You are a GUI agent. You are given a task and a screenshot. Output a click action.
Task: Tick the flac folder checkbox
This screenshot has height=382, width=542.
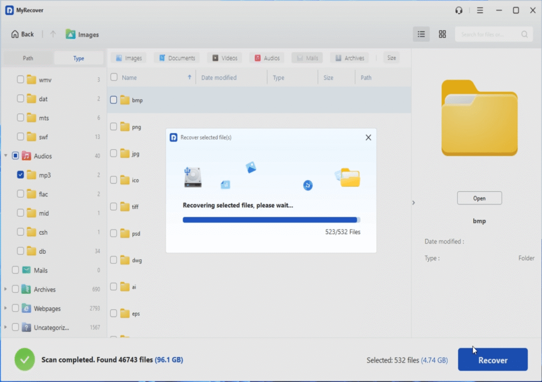21,194
